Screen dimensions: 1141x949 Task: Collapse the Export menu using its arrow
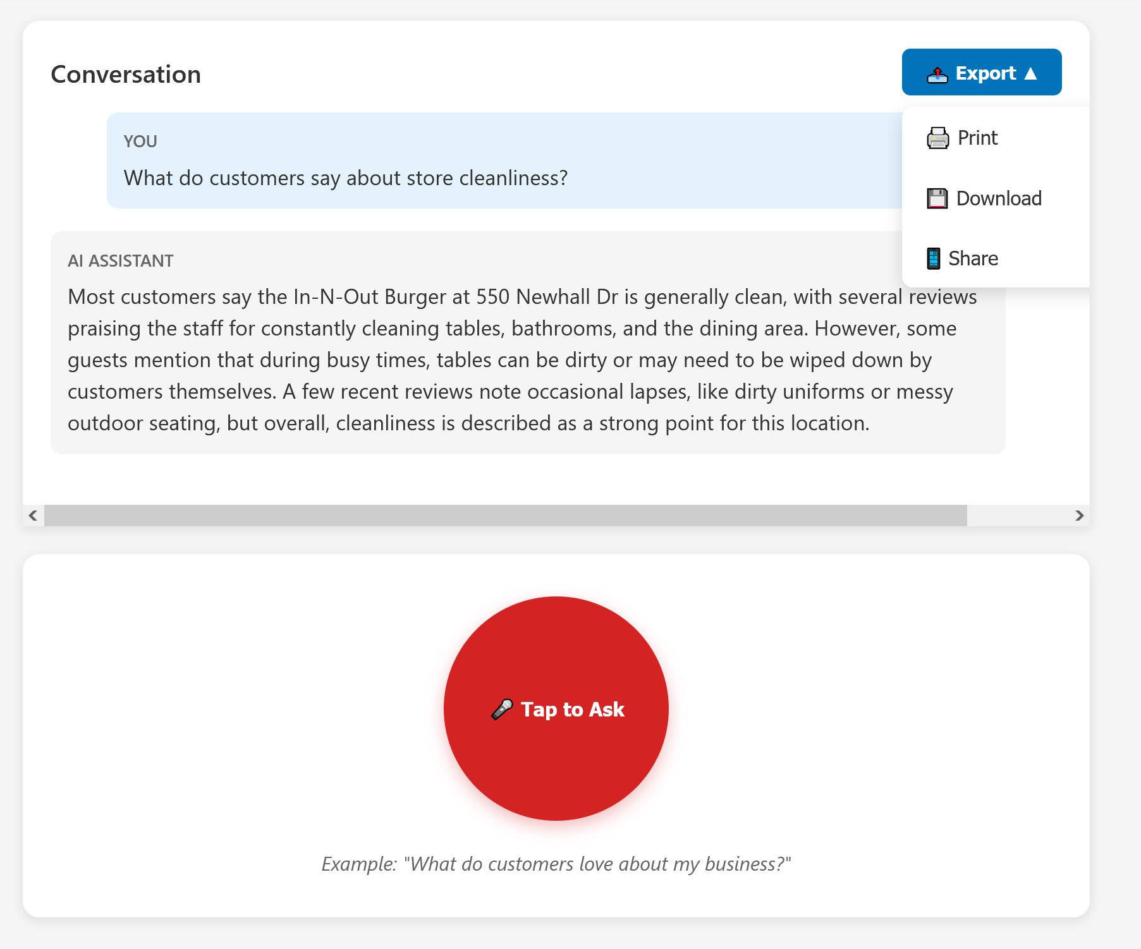click(1030, 73)
